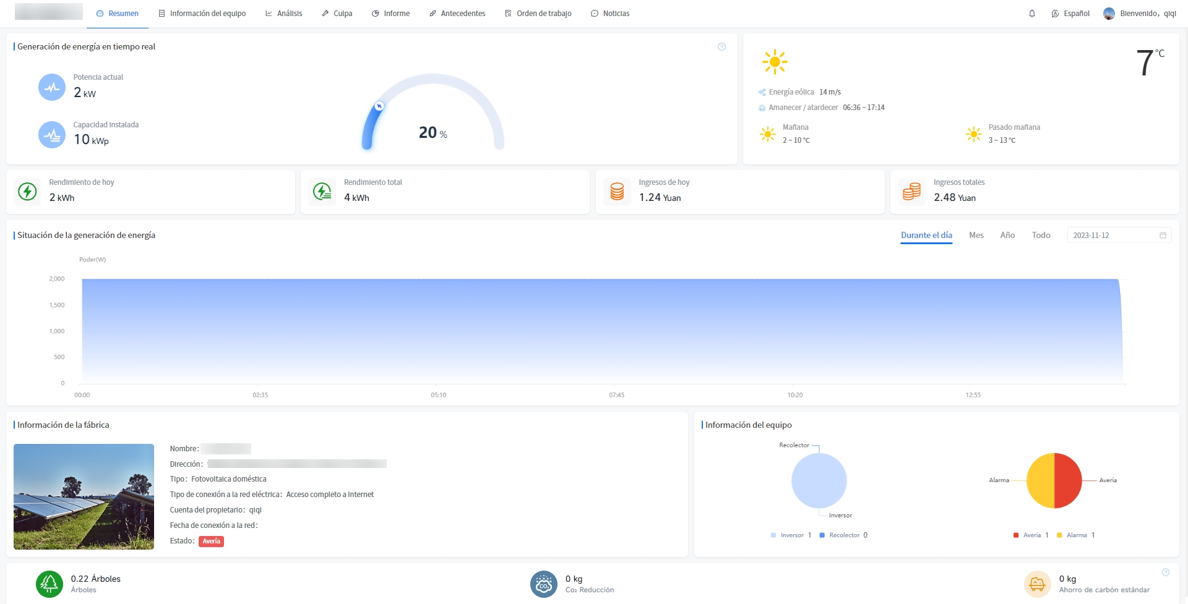Click the user avatar icon
Image resolution: width=1188 pixels, height=604 pixels.
[x=1109, y=14]
